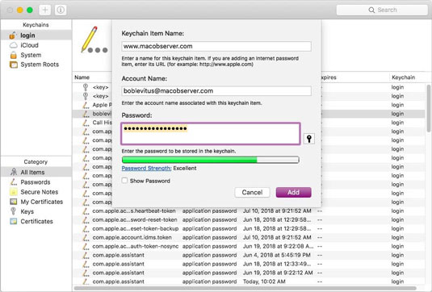Click the Keychain Item Name field
432x292 pixels.
pyautogui.click(x=216, y=46)
